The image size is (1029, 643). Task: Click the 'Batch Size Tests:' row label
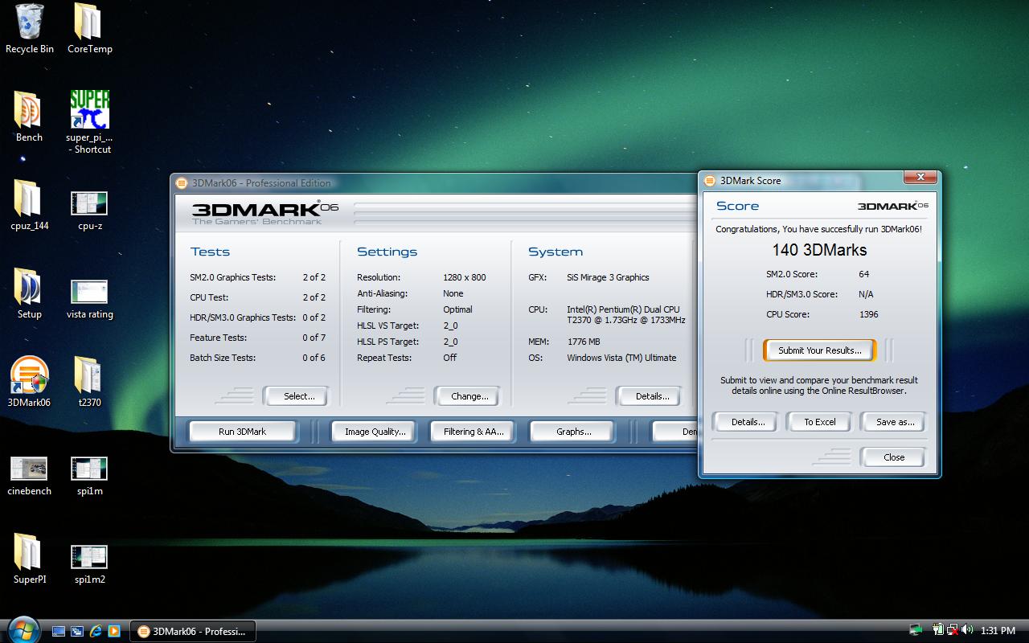(x=223, y=358)
